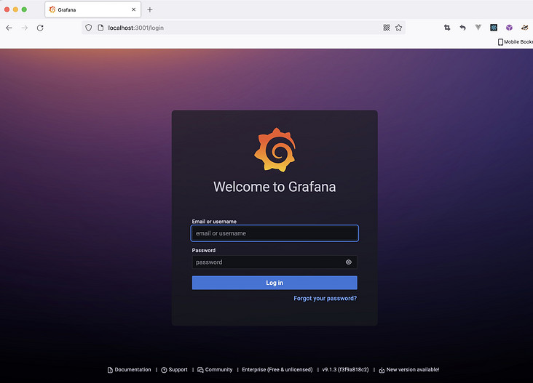Go back with the browser back arrow
The image size is (533, 383).
click(9, 28)
